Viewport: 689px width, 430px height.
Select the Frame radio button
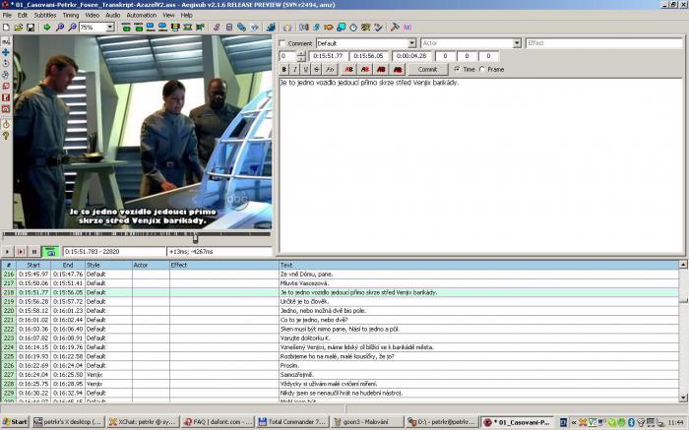(x=482, y=70)
